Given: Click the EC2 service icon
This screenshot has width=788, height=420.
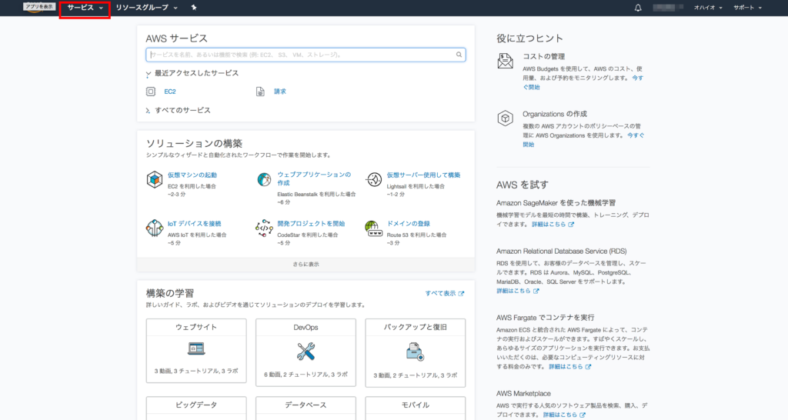Looking at the screenshot, I should point(151,92).
